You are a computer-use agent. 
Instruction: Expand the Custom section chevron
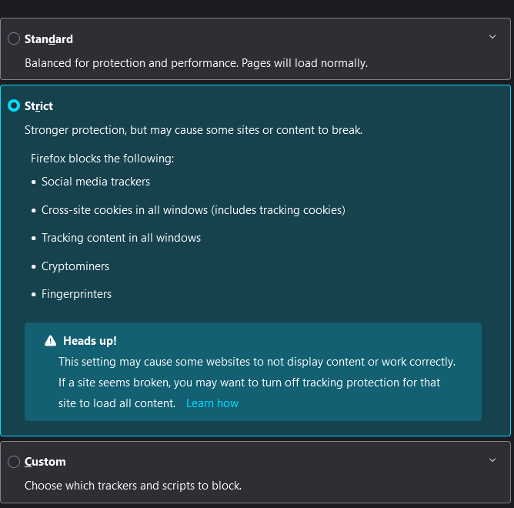(x=493, y=460)
